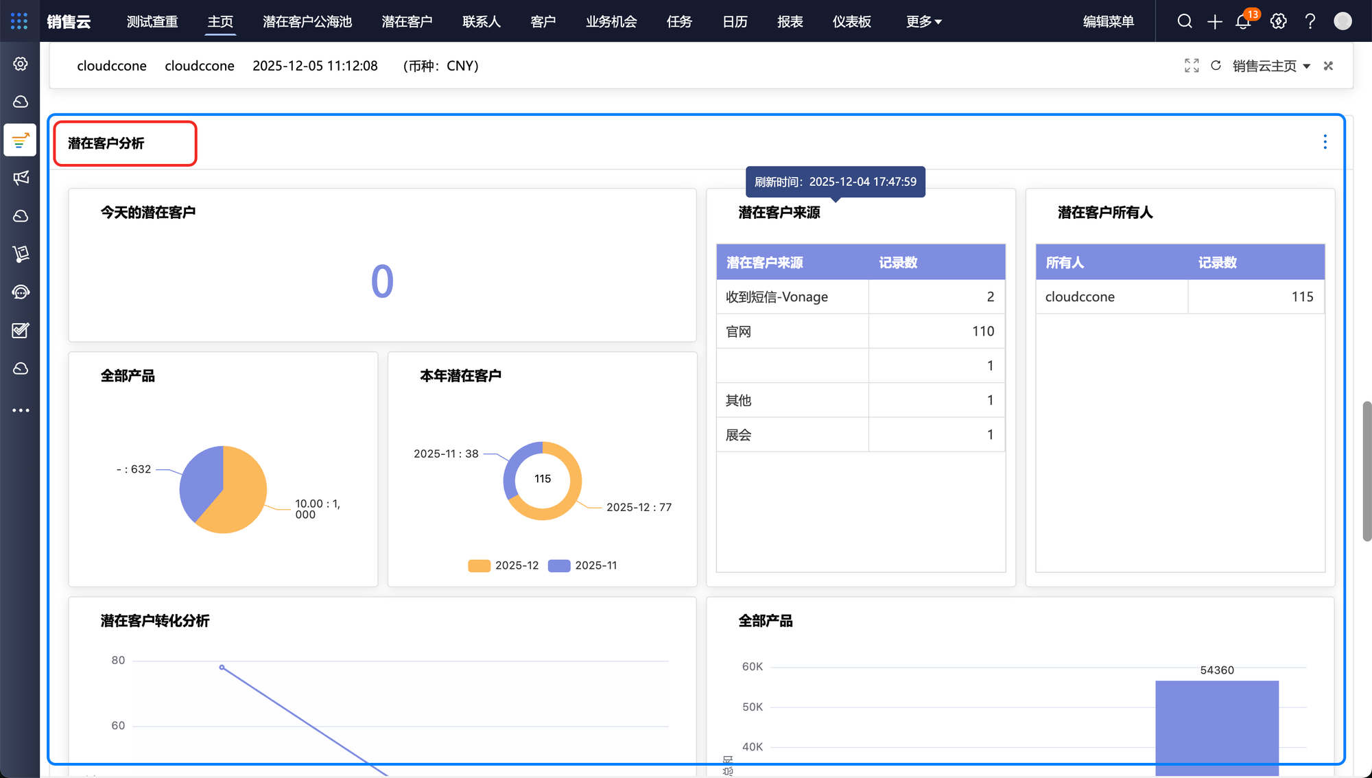1372x778 pixels.
Task: Open the 潜在客户分析 three-dot options menu
Action: point(1325,142)
